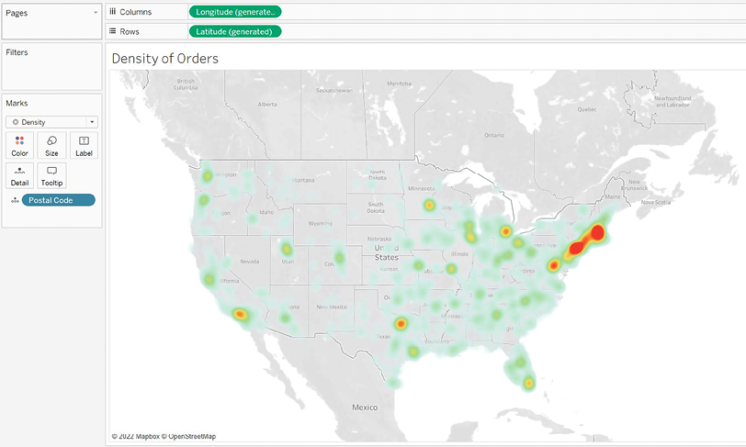Click the Mapbox OpenStreetMap attribution text

[x=164, y=436]
